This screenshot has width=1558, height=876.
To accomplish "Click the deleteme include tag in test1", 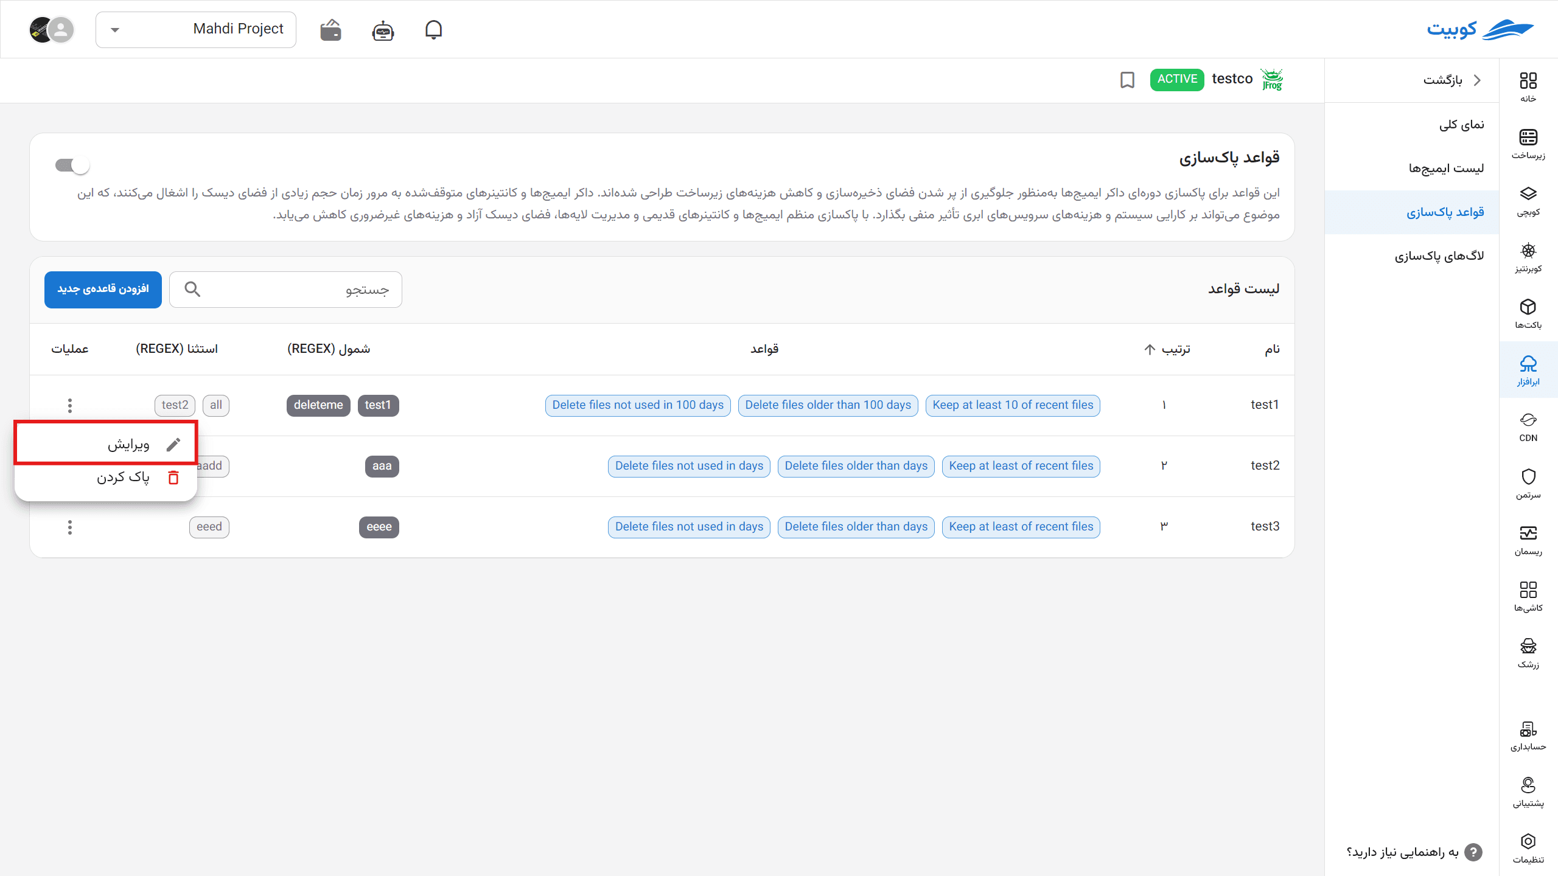I will [x=318, y=405].
